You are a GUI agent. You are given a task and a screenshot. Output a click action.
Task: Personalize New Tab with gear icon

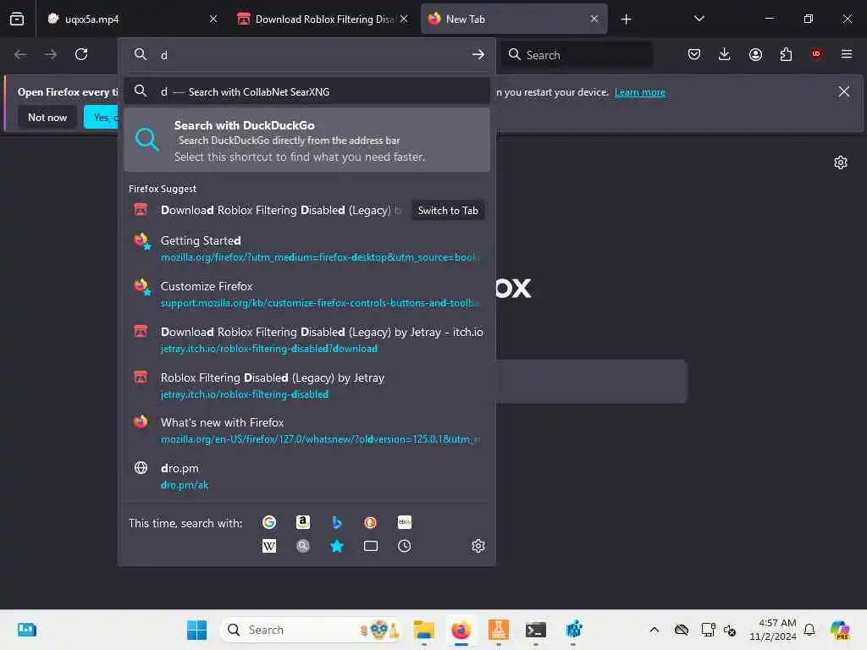coord(841,162)
